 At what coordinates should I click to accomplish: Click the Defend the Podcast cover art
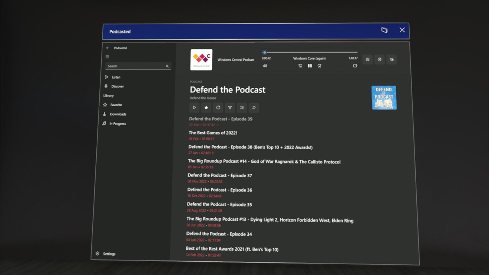[384, 97]
